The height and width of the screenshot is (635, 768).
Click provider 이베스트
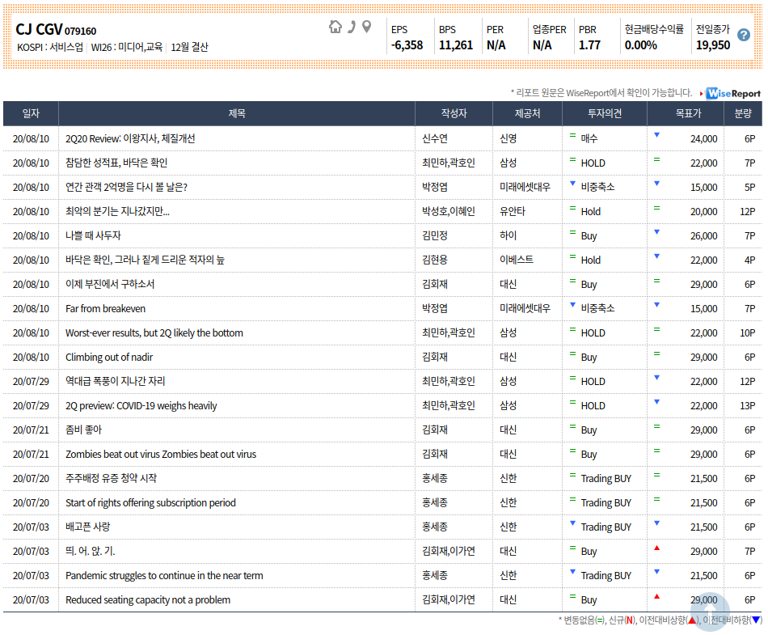click(x=517, y=260)
